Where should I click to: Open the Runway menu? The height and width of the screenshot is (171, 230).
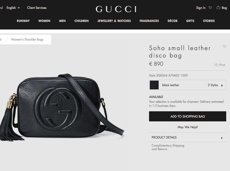(x=23, y=21)
